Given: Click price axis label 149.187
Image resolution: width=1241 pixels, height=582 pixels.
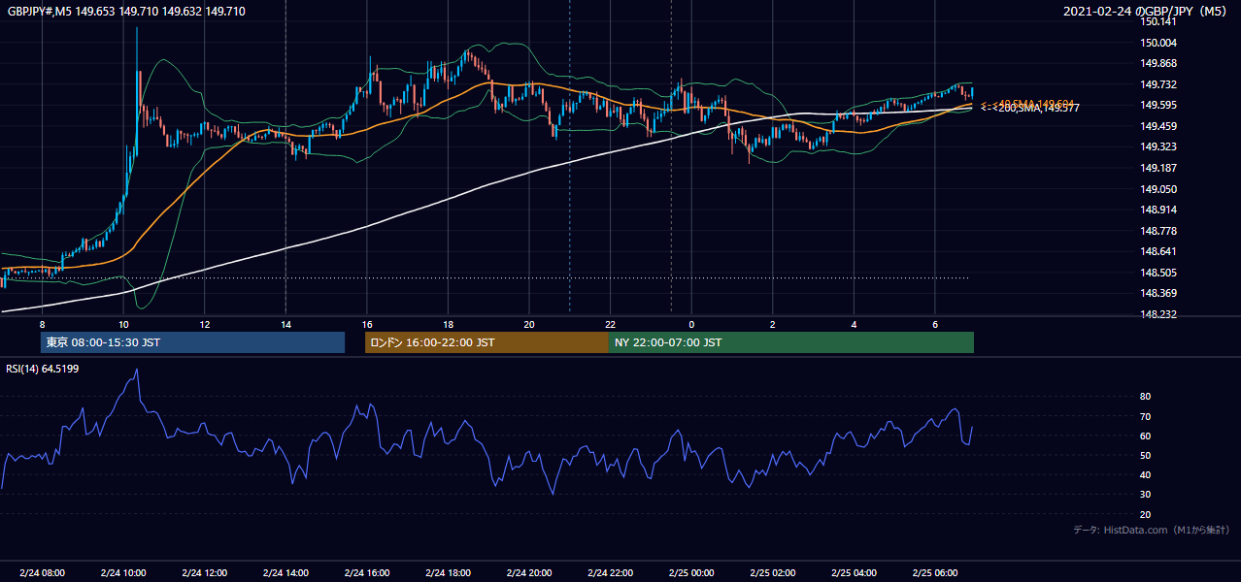Looking at the screenshot, I should point(1158,168).
